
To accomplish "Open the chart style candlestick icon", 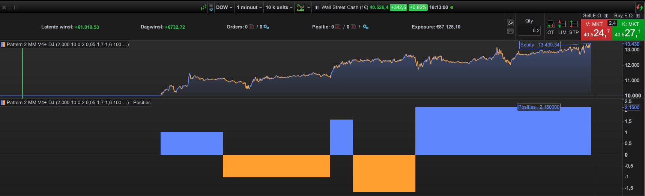I will tap(203, 7).
